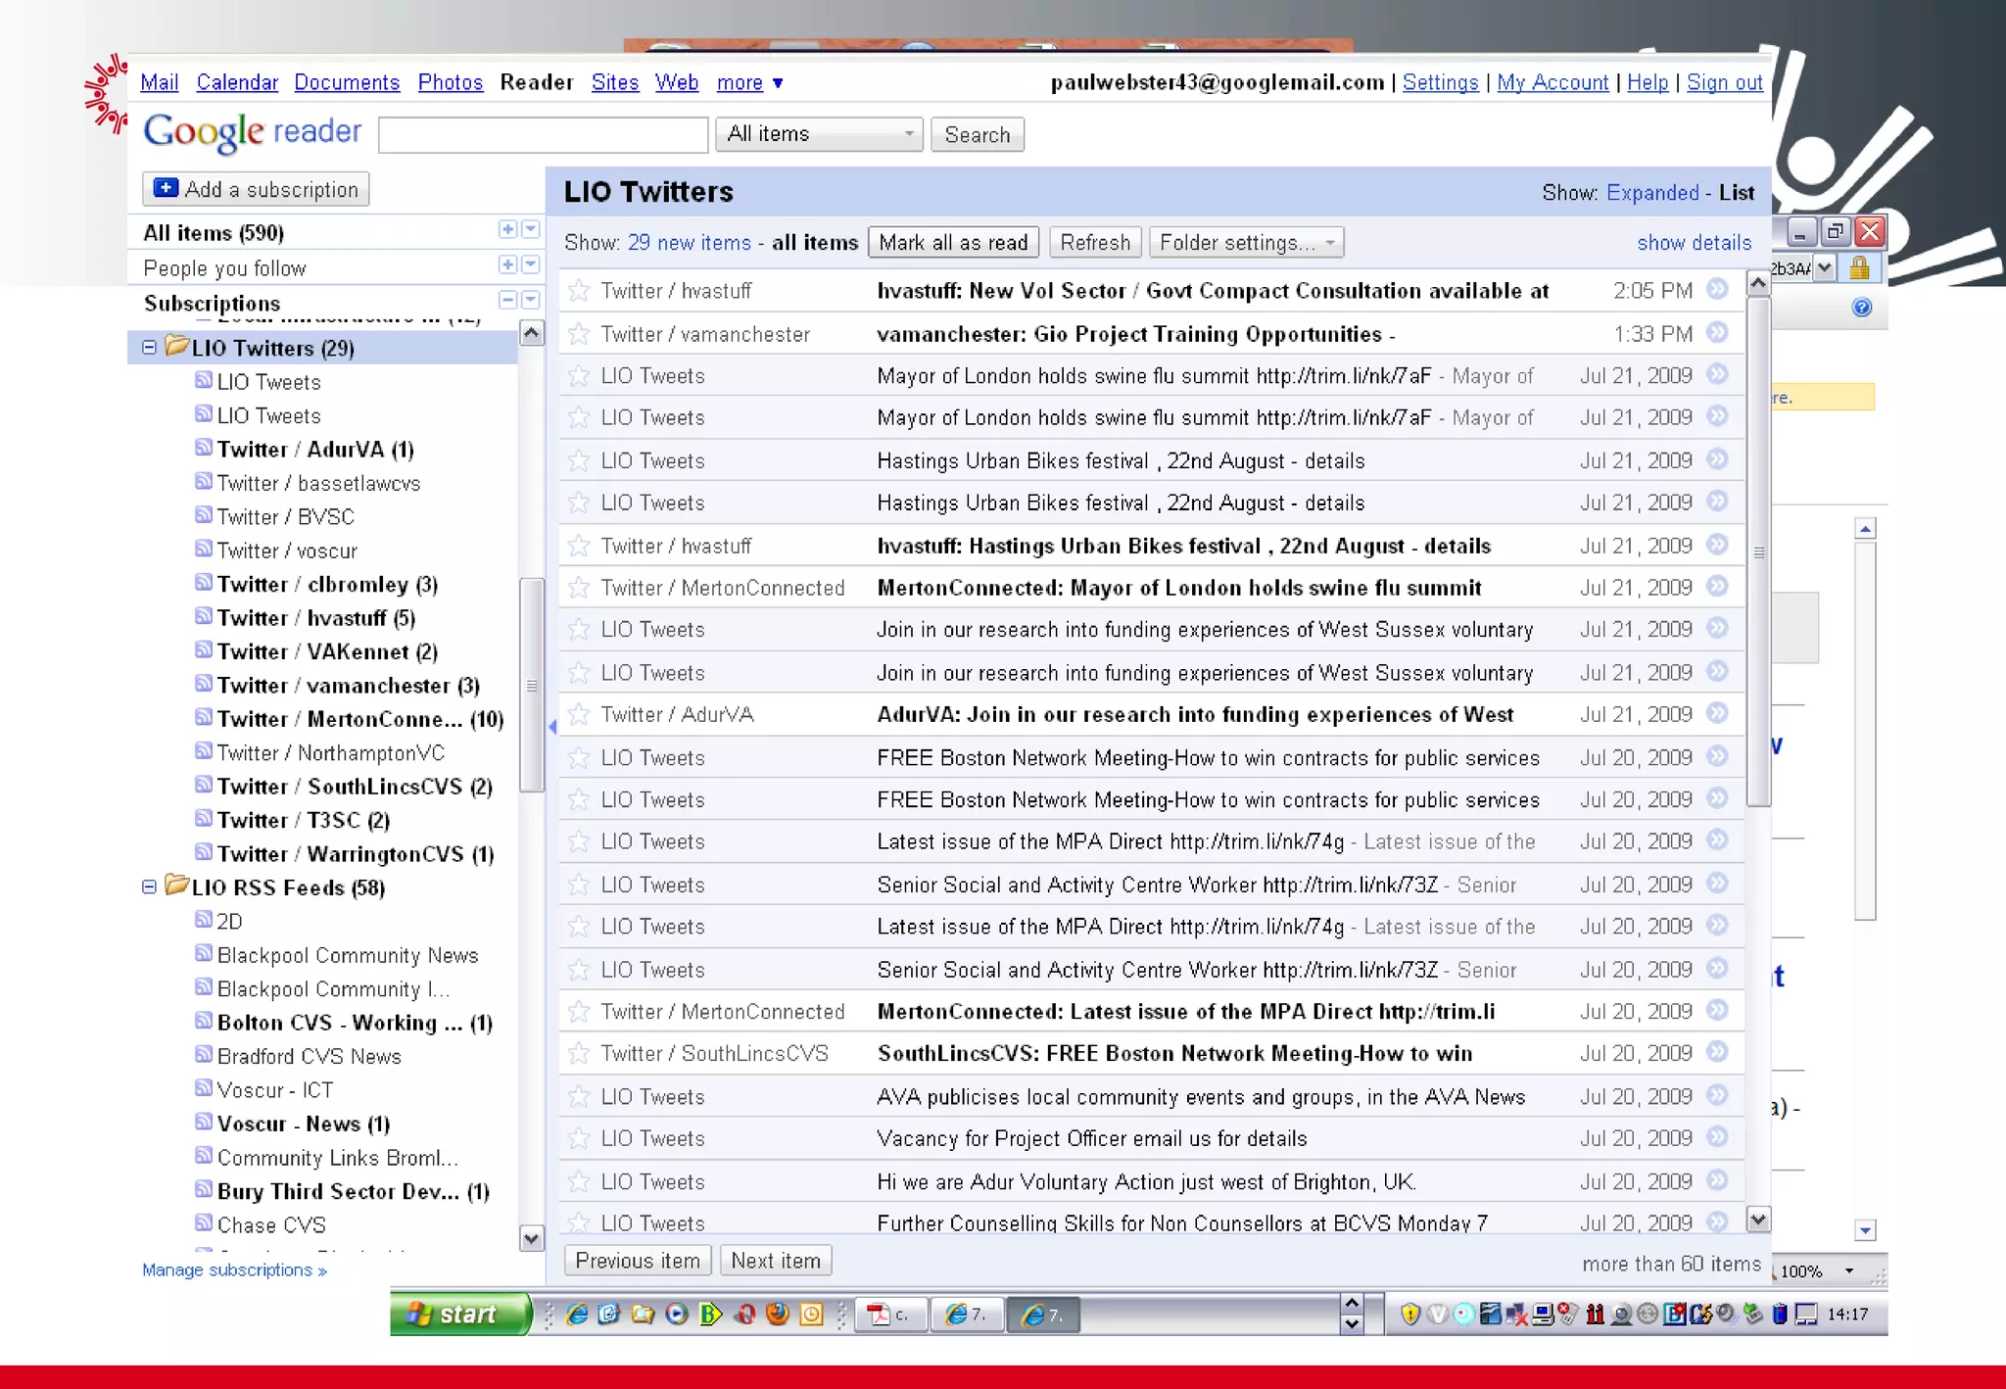Click the padlock icon in background window

[x=1859, y=267]
